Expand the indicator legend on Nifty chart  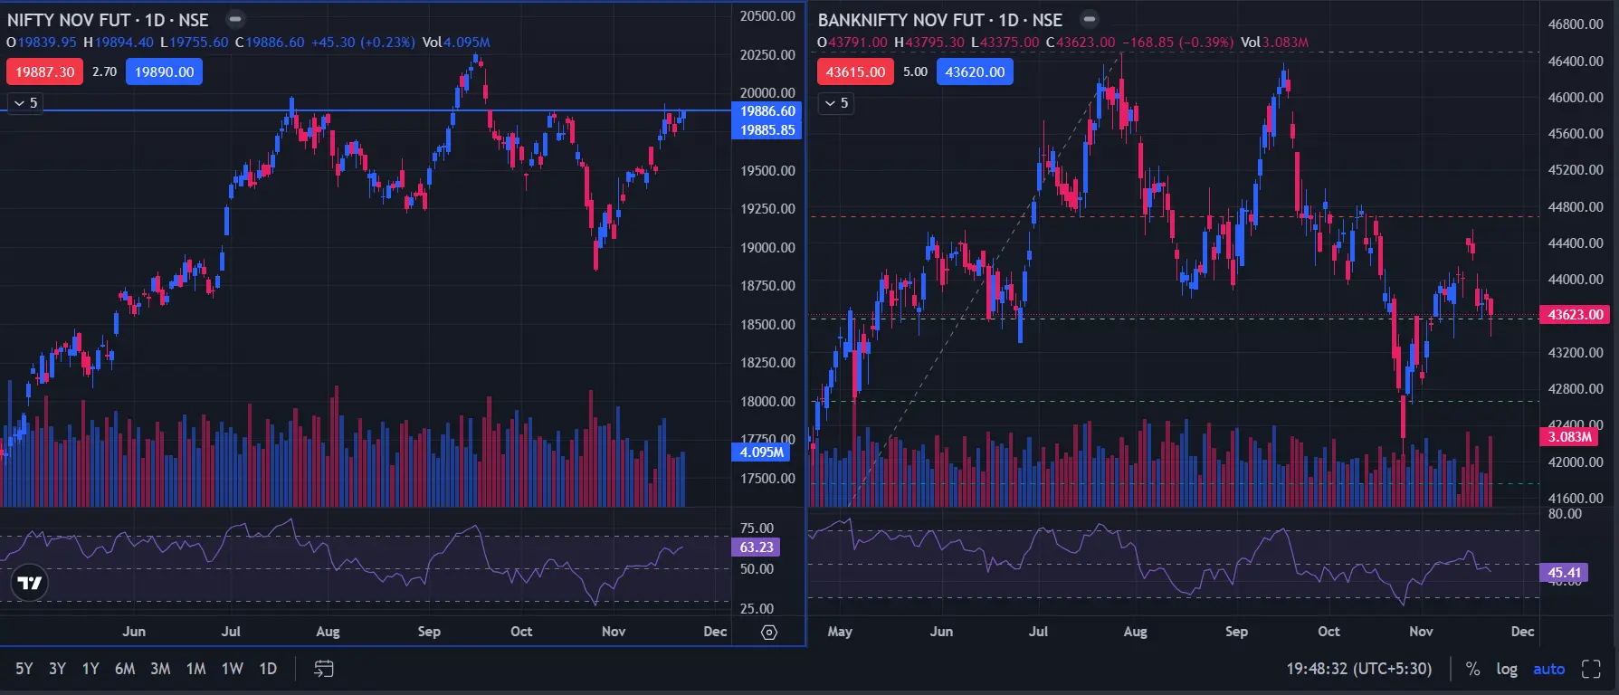(24, 103)
